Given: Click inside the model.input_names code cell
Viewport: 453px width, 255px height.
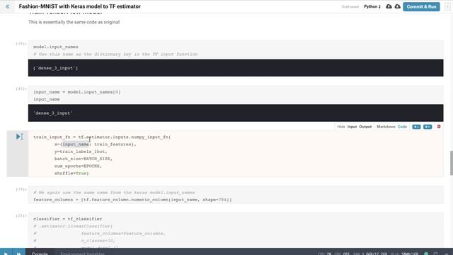Looking at the screenshot, I should click(x=236, y=50).
